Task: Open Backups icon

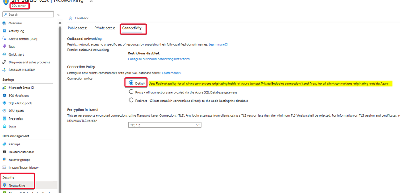Action: (4, 144)
